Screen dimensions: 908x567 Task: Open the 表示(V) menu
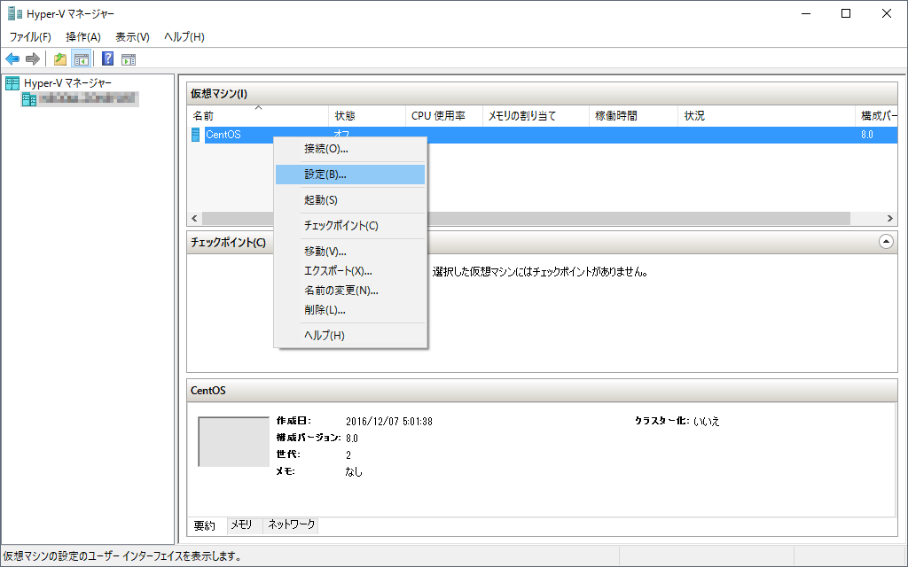(132, 37)
